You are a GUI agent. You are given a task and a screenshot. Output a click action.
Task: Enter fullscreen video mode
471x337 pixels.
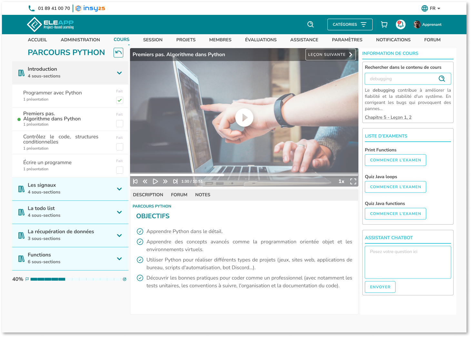[353, 181]
